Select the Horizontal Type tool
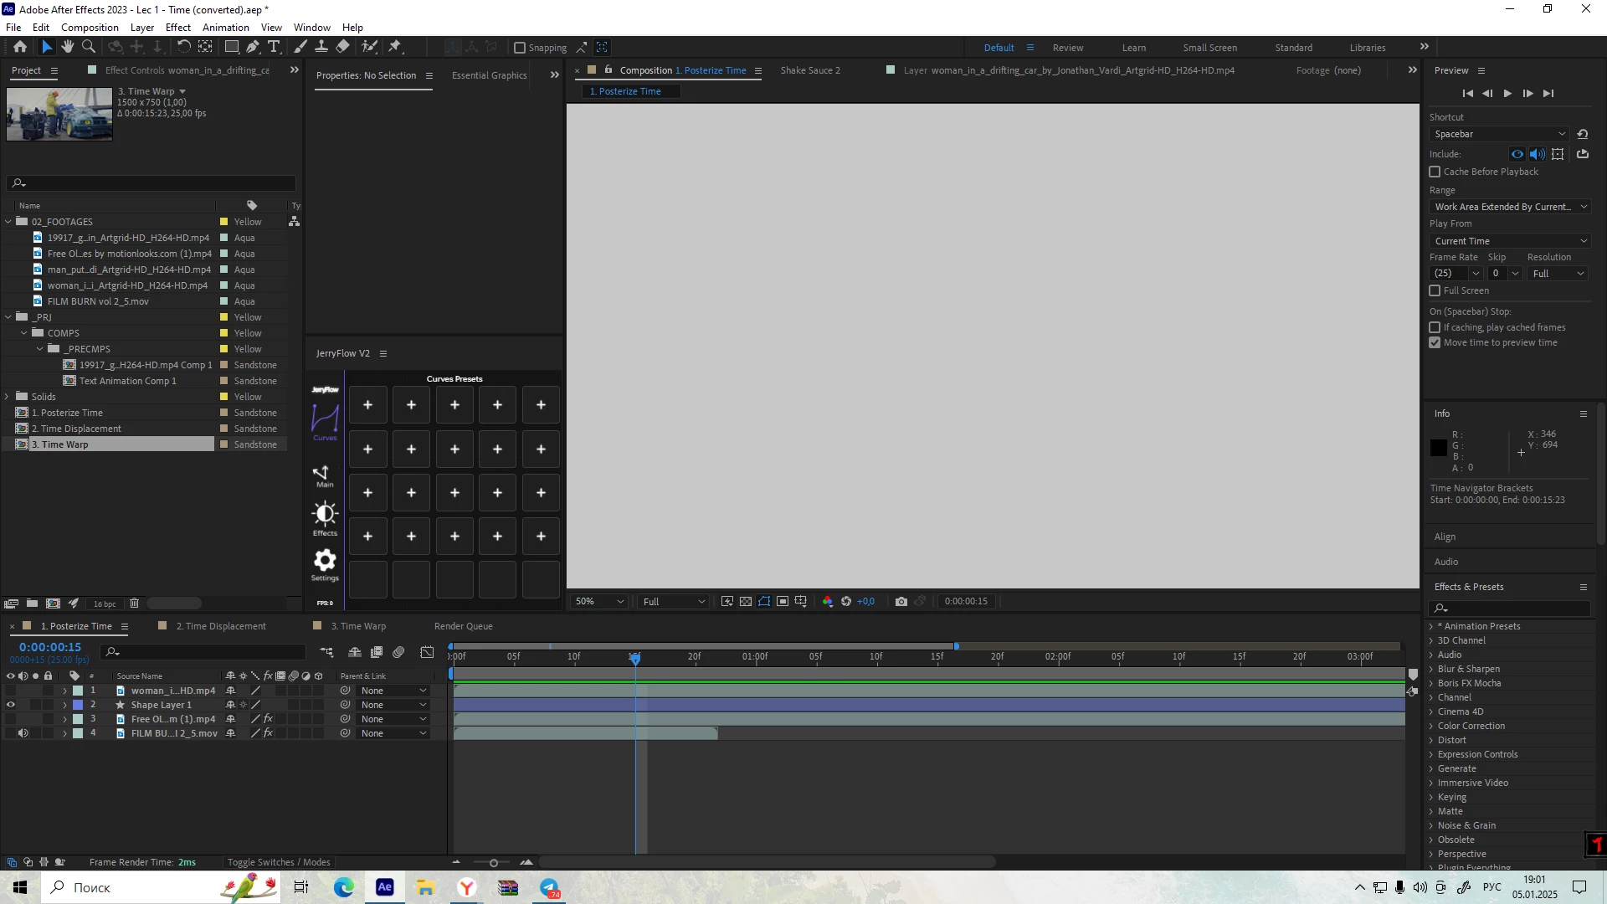Image resolution: width=1607 pixels, height=904 pixels. pyautogui.click(x=274, y=47)
